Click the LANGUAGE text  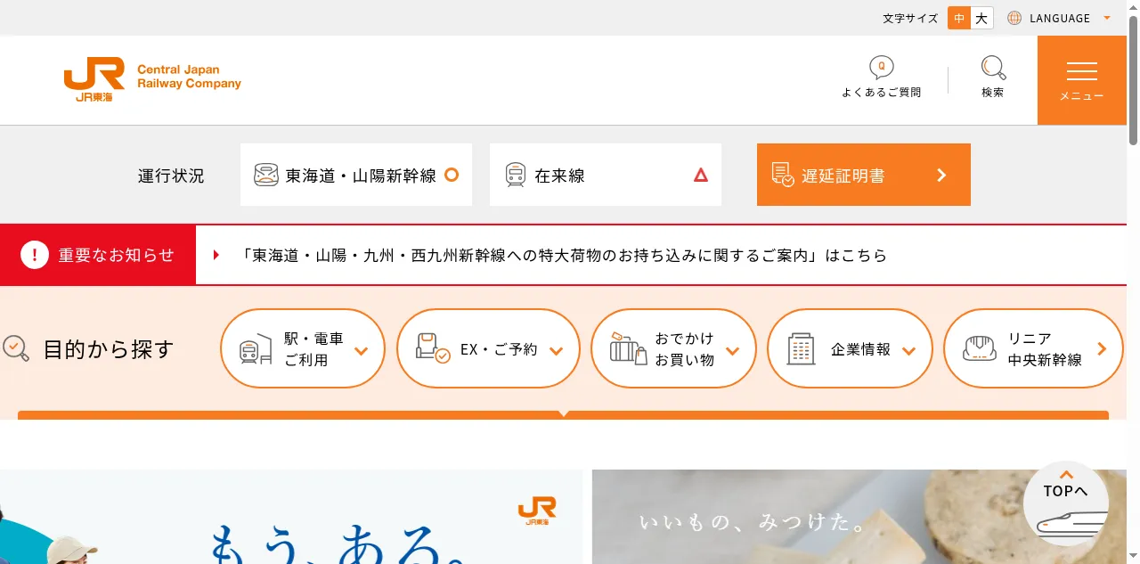tap(1060, 18)
